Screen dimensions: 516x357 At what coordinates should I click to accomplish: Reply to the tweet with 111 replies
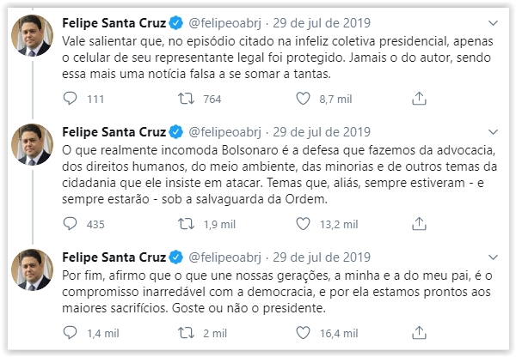pos(71,100)
